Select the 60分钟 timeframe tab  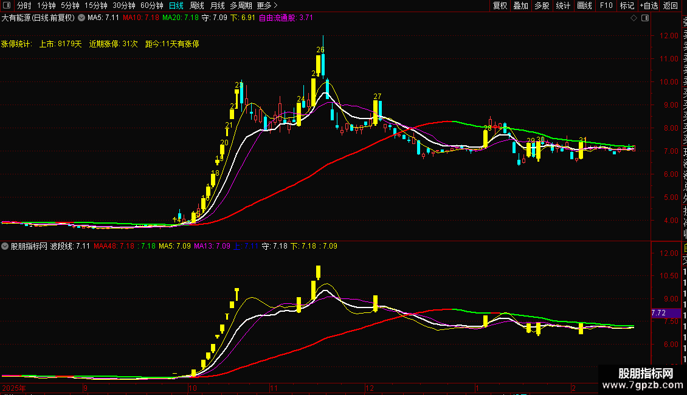pyautogui.click(x=151, y=5)
